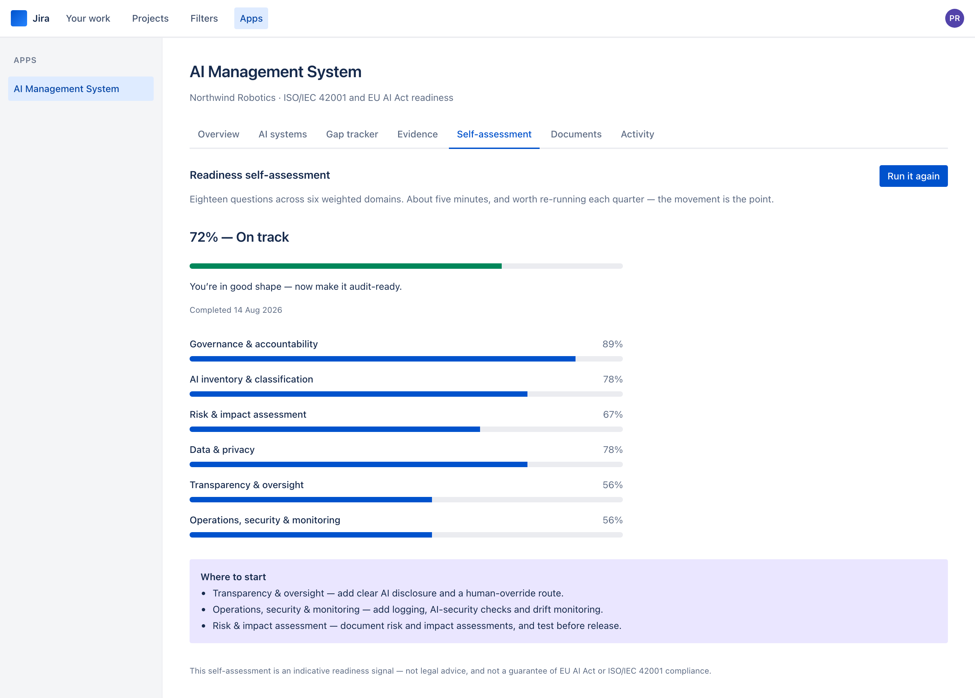Image resolution: width=975 pixels, height=698 pixels.
Task: View the Activity tab
Action: pyautogui.click(x=637, y=134)
